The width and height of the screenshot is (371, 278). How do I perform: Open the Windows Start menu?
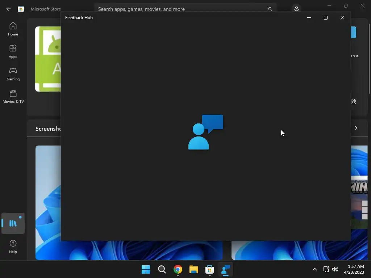[x=146, y=269]
